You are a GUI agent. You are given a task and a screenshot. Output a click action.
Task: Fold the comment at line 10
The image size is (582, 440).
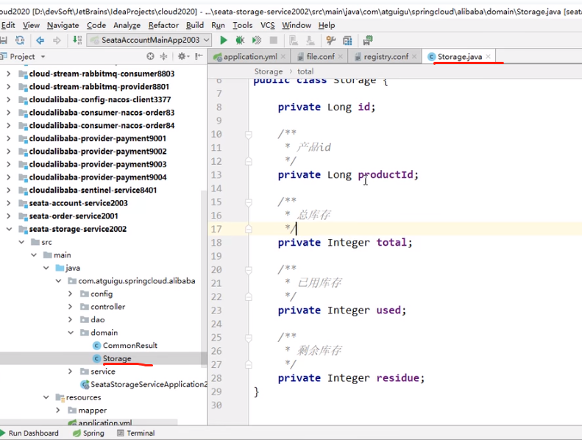click(x=248, y=134)
